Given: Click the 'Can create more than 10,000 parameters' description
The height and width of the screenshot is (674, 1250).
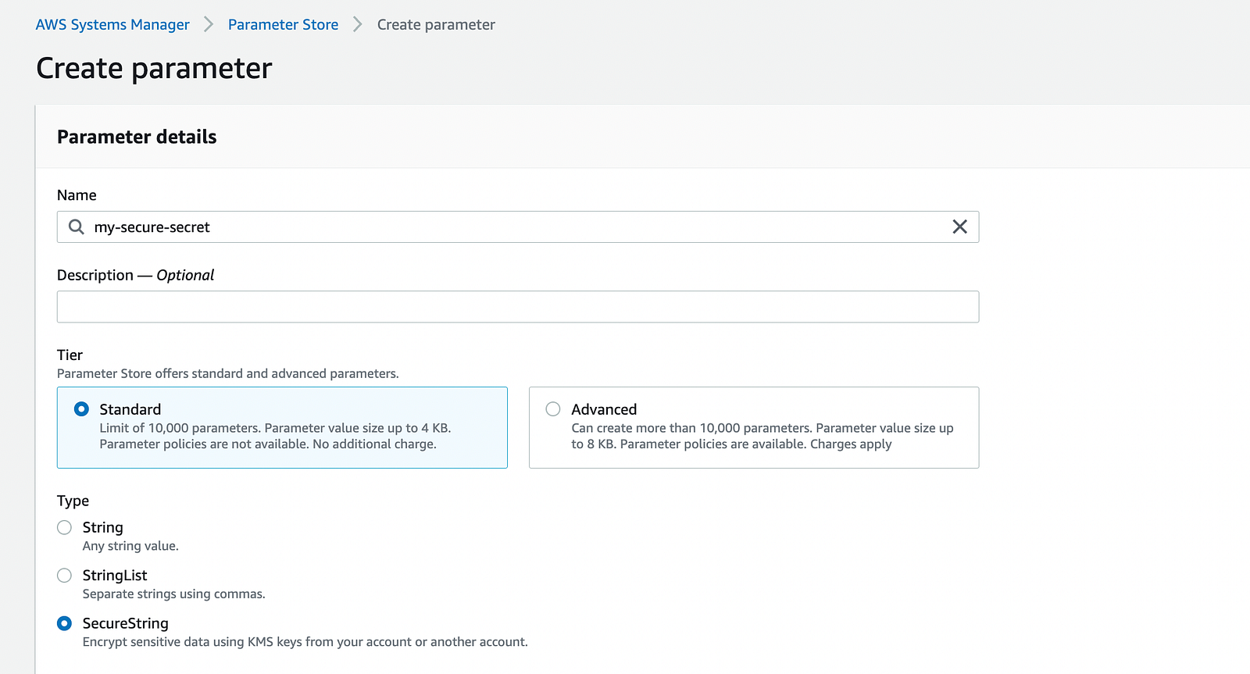Looking at the screenshot, I should [762, 436].
